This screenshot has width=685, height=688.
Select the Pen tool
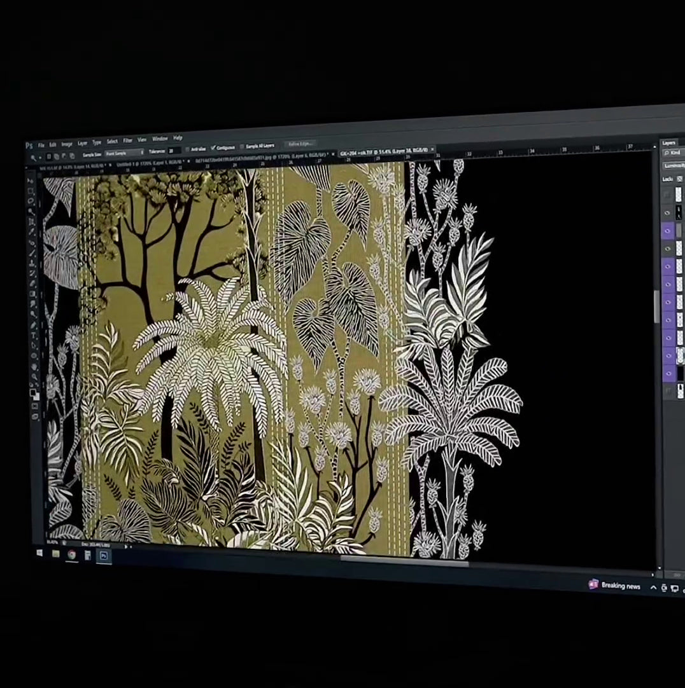point(33,325)
